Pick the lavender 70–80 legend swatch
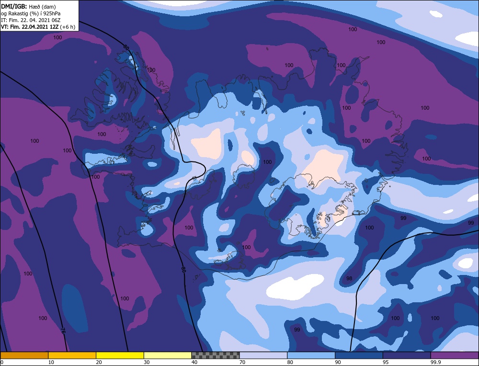Viewport: 479px width, 366px height. click(x=263, y=355)
